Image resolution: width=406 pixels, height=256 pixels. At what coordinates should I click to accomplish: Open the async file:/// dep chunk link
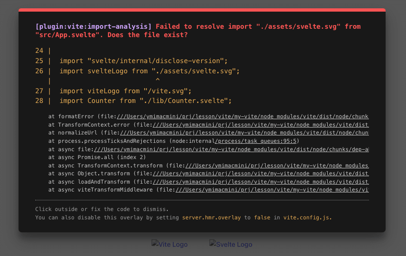point(231,149)
